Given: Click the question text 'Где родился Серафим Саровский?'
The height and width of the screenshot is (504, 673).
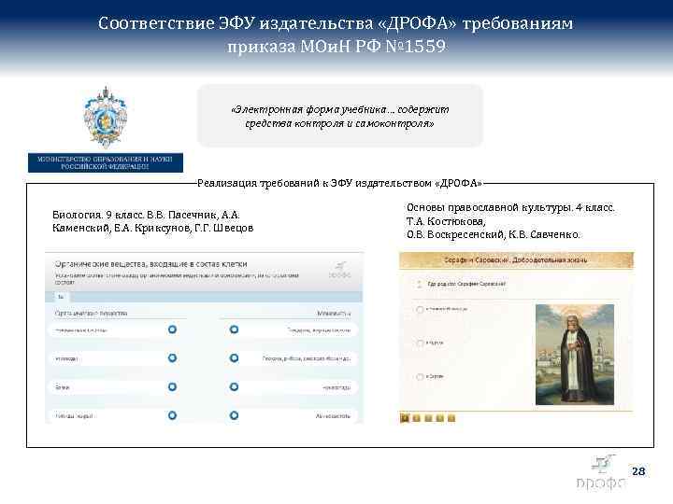Looking at the screenshot, I should 466,284.
